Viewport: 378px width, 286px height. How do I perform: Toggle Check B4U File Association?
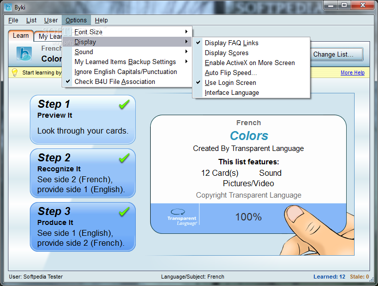127,81
